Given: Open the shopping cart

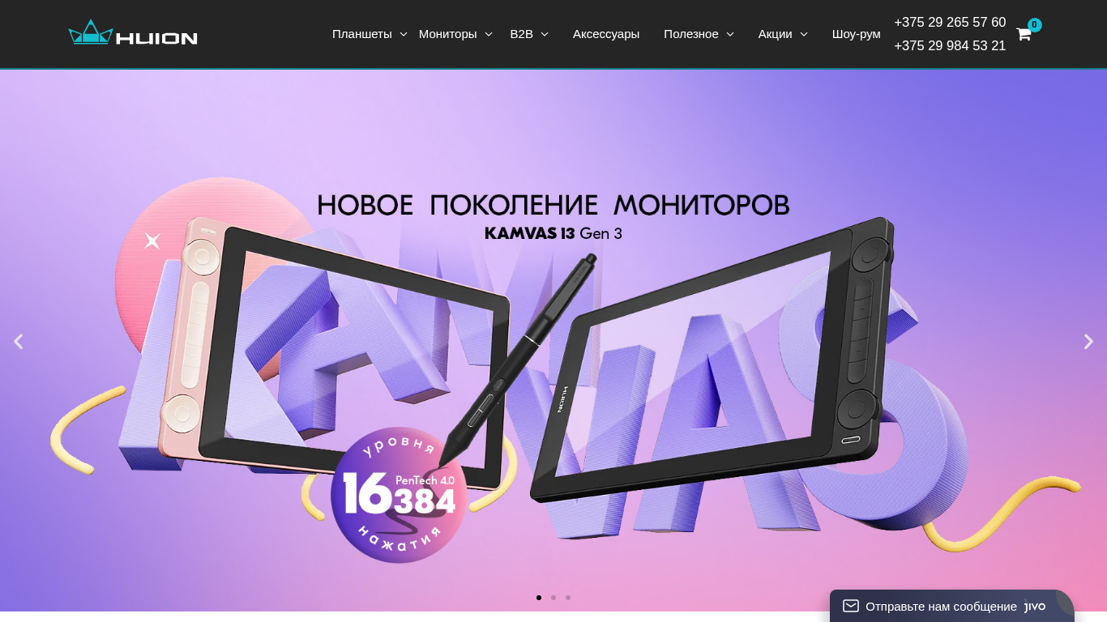Looking at the screenshot, I should [x=1024, y=34].
